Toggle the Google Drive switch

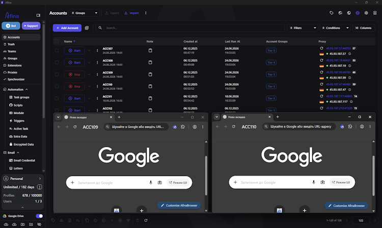(x=39, y=216)
